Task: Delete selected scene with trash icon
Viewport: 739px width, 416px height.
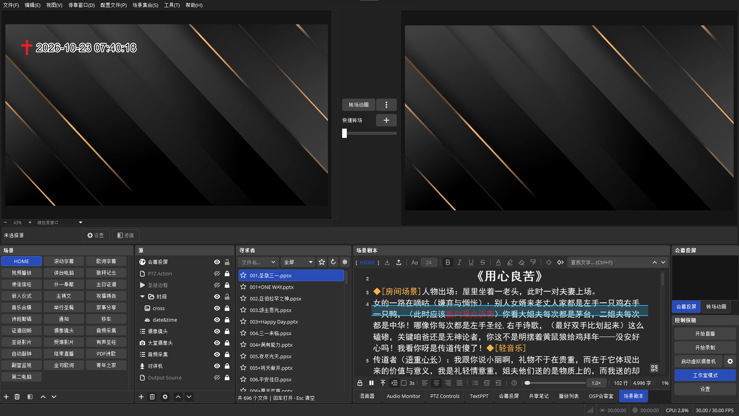Action: pos(17,397)
